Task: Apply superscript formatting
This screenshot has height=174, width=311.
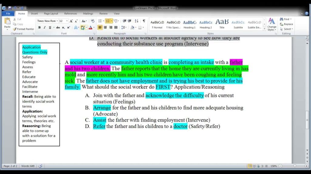Action: 68,27
